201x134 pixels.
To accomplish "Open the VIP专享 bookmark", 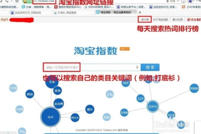I will pos(192,7).
